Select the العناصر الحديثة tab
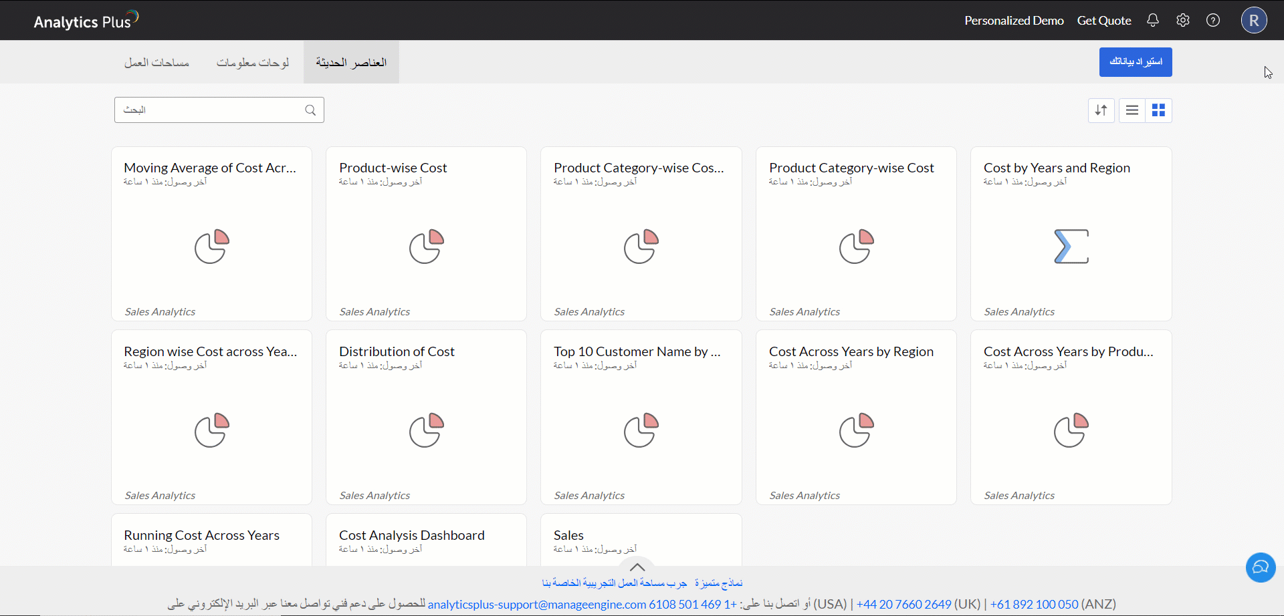This screenshot has width=1284, height=616. 351,62
